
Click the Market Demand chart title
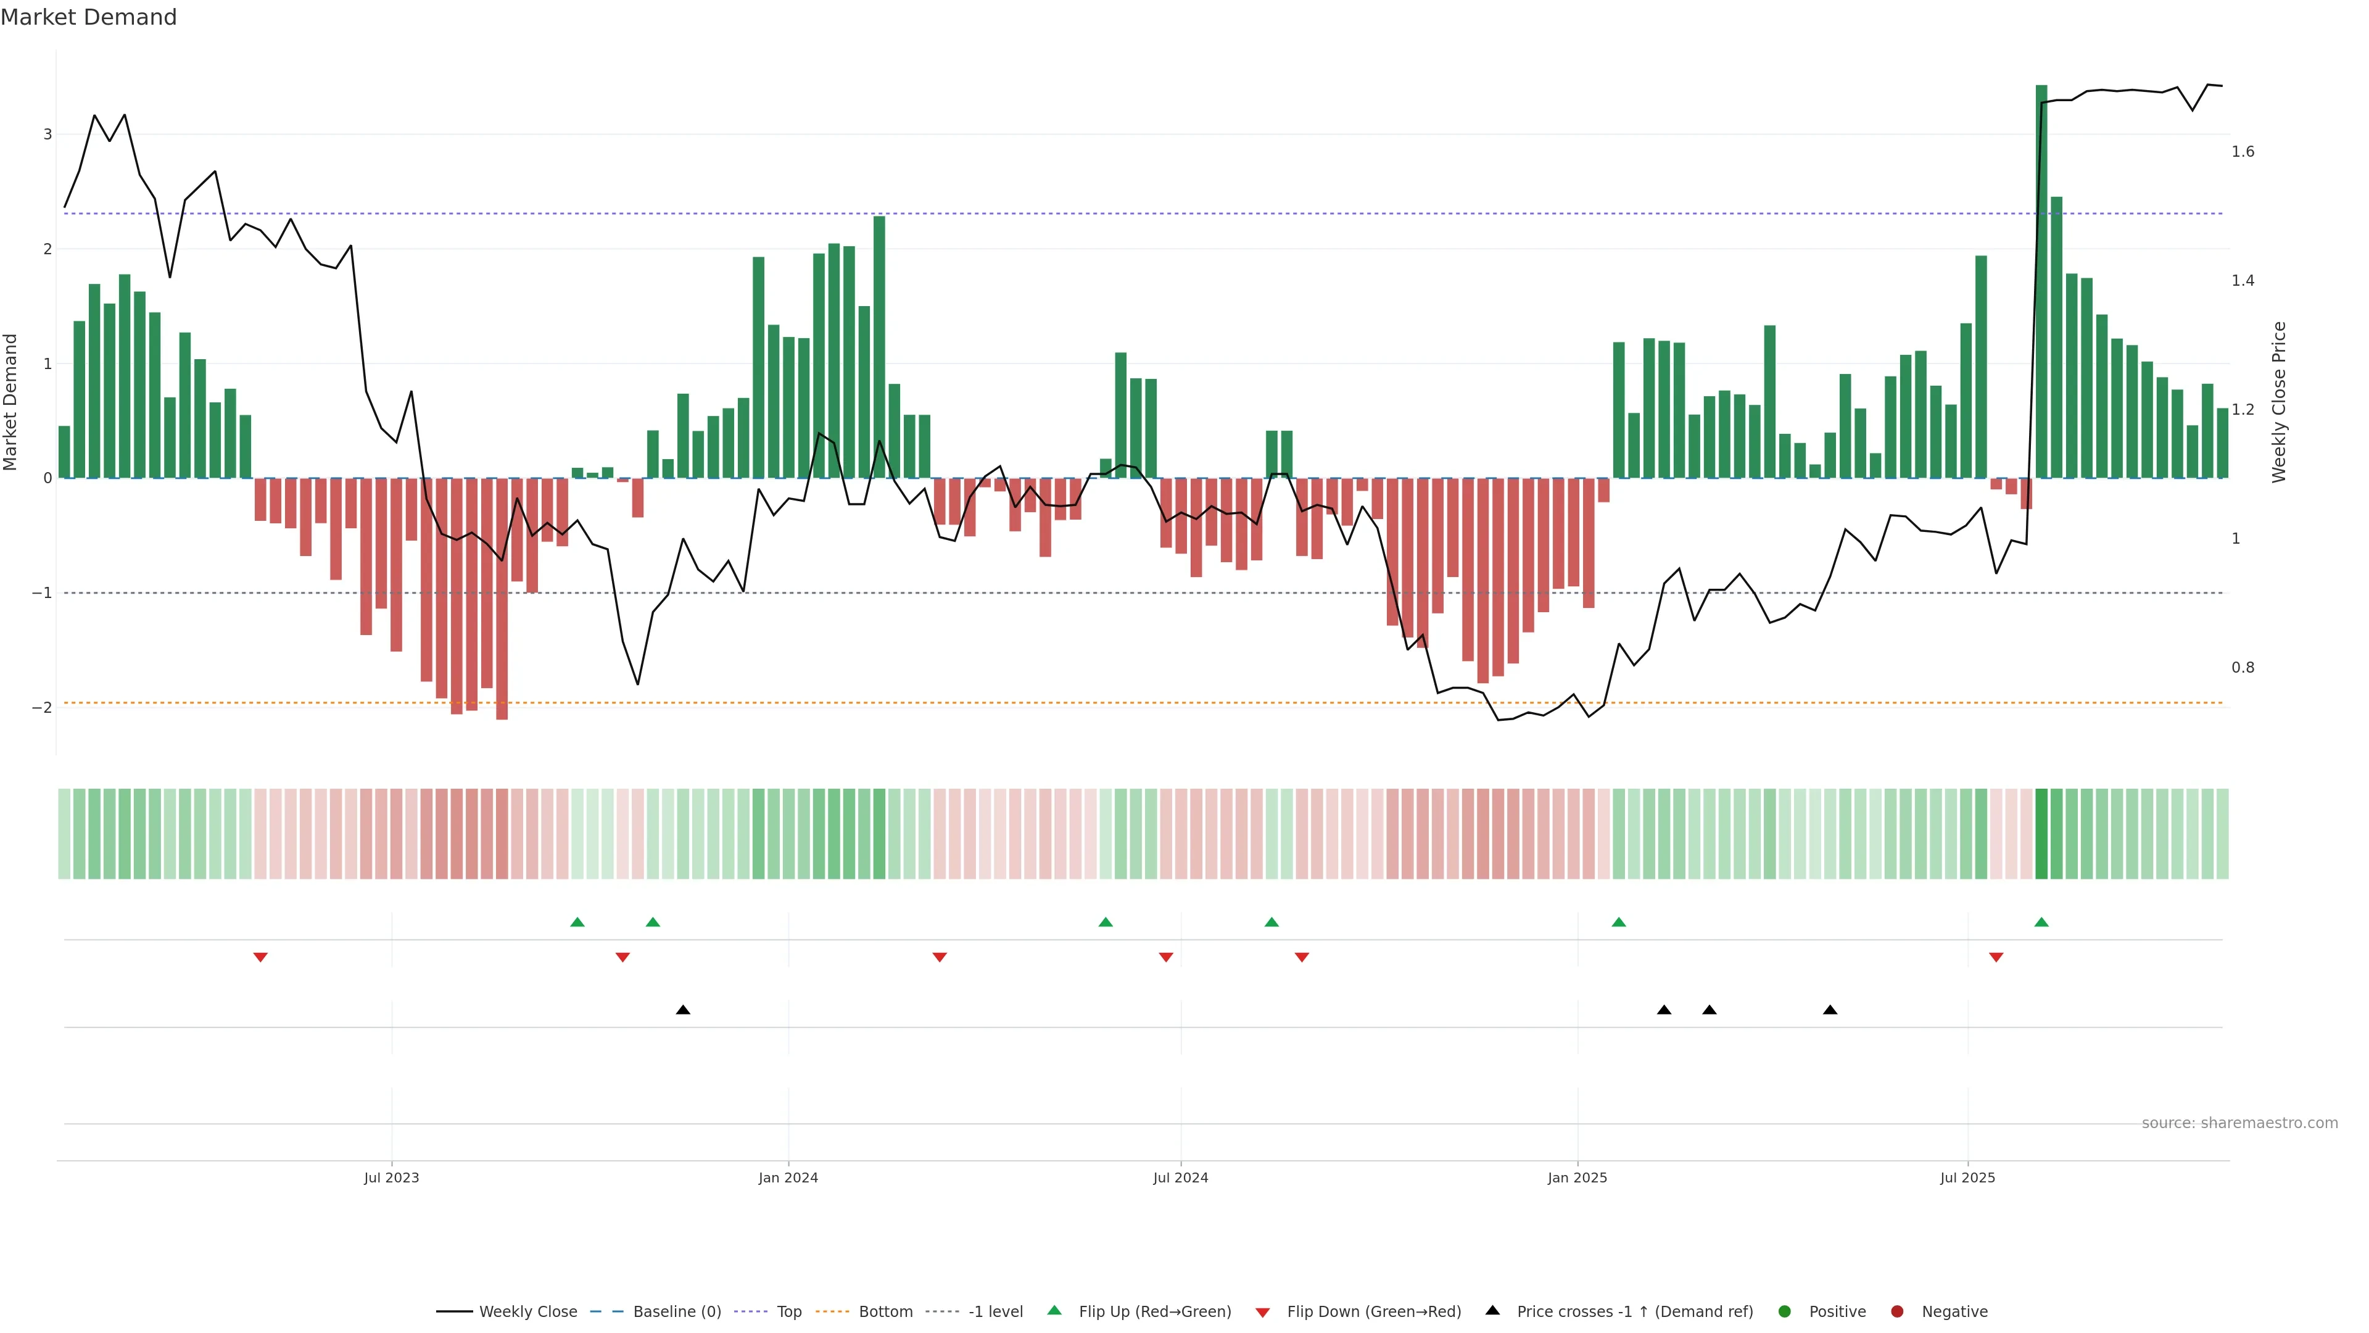(89, 17)
